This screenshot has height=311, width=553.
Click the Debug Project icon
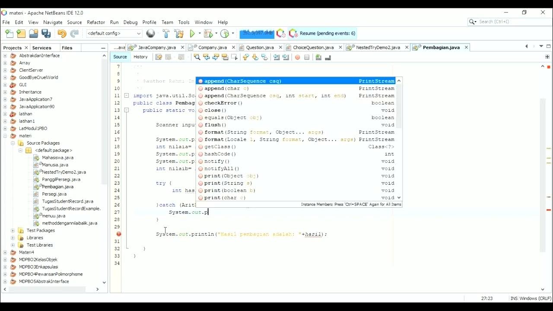[x=208, y=33]
